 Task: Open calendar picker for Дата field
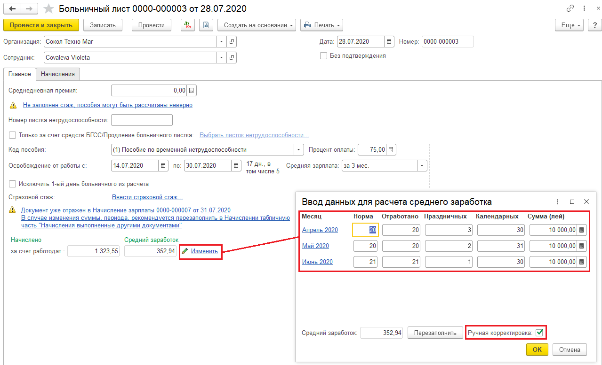point(389,41)
